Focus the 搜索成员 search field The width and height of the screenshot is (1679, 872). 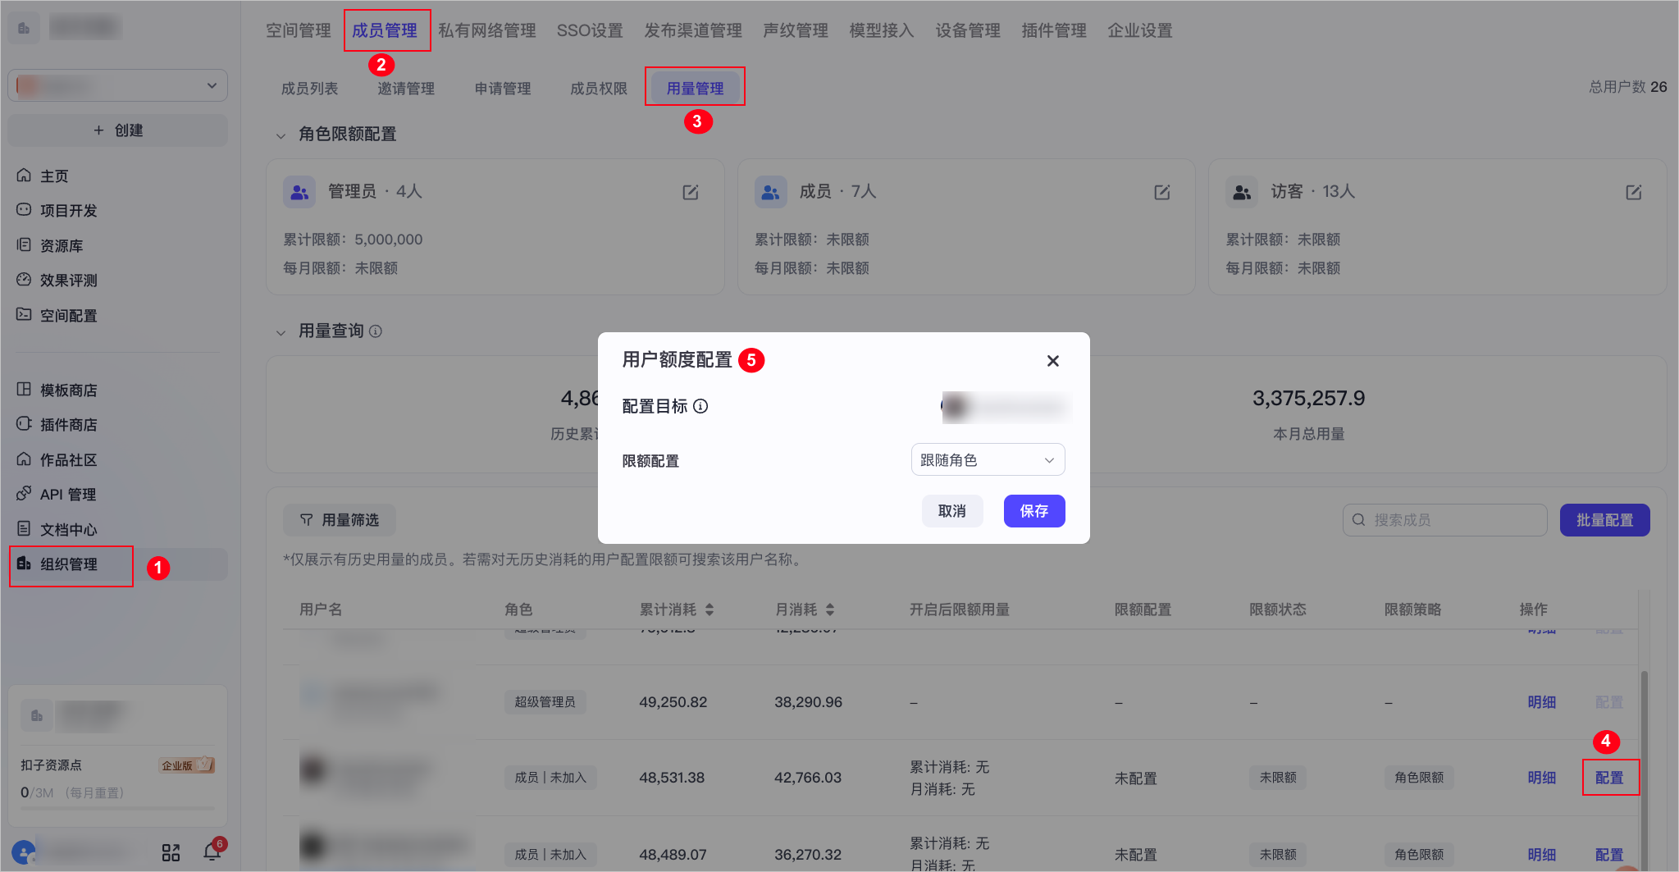(x=1444, y=520)
